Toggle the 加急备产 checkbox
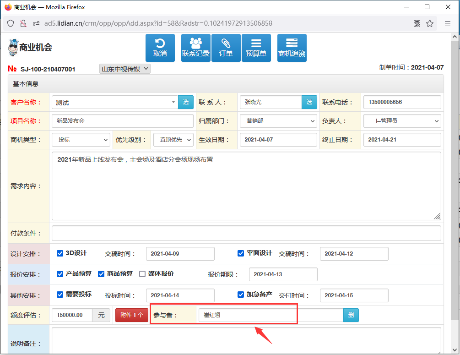This screenshot has height=355, width=460. point(241,295)
